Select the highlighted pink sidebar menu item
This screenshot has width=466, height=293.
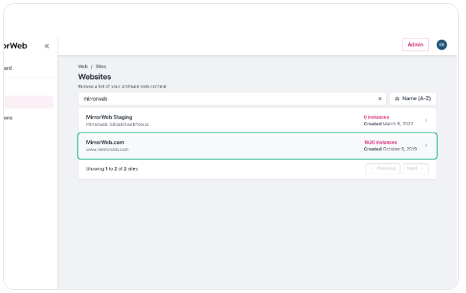tap(29, 102)
